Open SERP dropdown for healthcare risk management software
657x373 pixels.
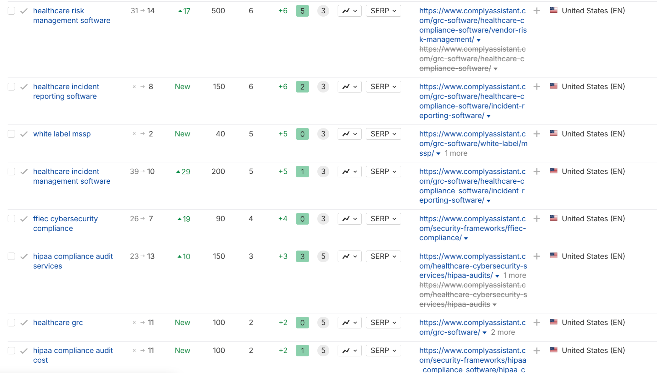click(383, 11)
